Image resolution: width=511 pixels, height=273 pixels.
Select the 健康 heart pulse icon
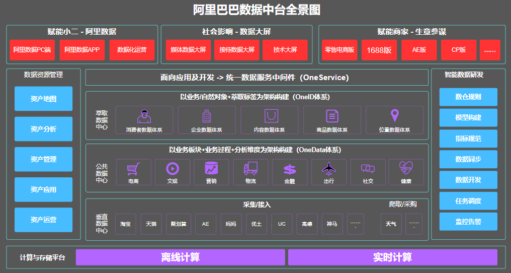point(406,168)
